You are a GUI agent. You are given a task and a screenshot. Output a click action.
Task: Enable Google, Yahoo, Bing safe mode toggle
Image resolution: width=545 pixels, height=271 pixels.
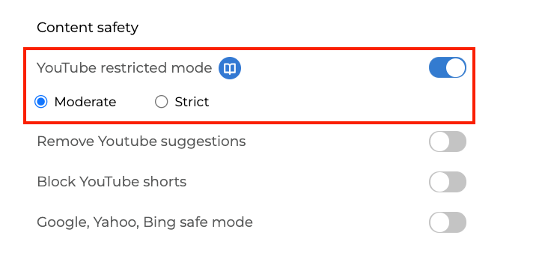point(448,222)
